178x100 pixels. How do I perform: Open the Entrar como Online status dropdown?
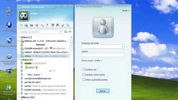98,61
